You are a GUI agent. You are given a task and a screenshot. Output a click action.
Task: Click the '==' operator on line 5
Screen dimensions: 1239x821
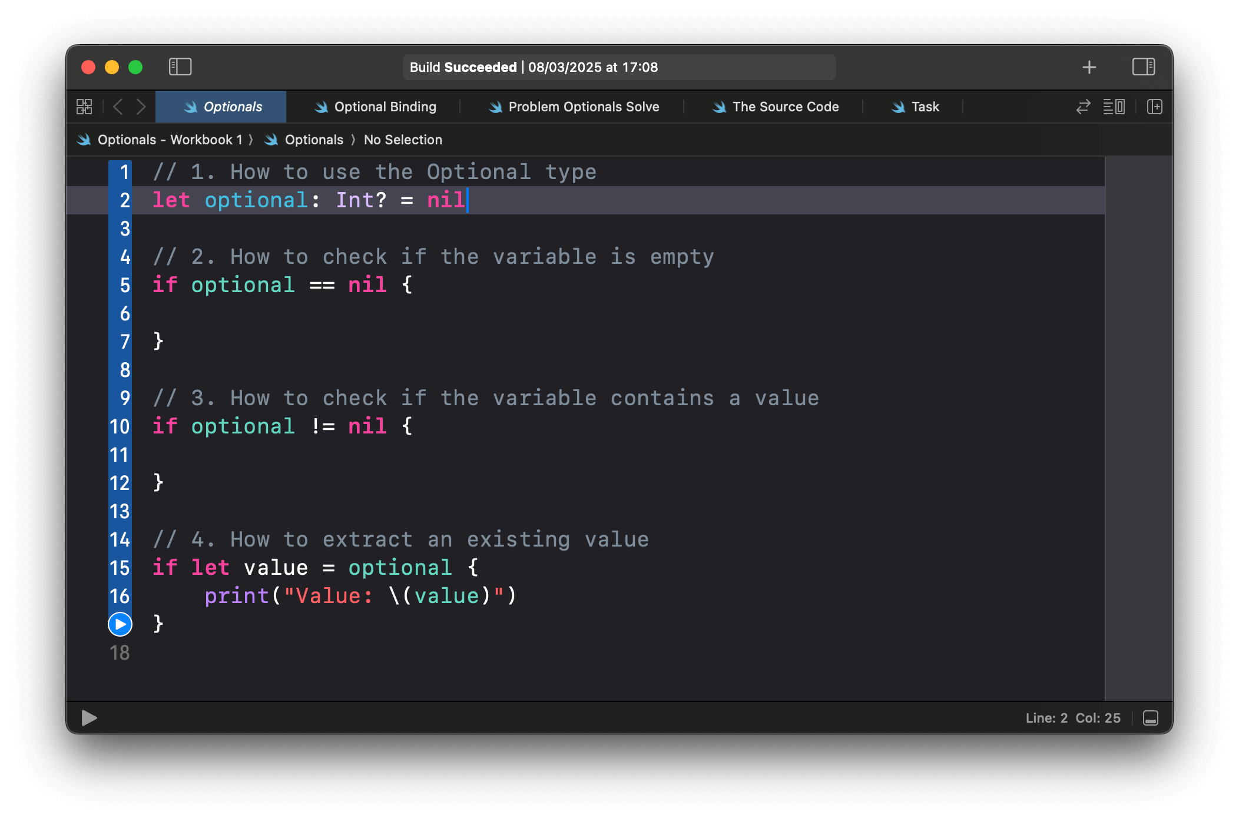[322, 285]
